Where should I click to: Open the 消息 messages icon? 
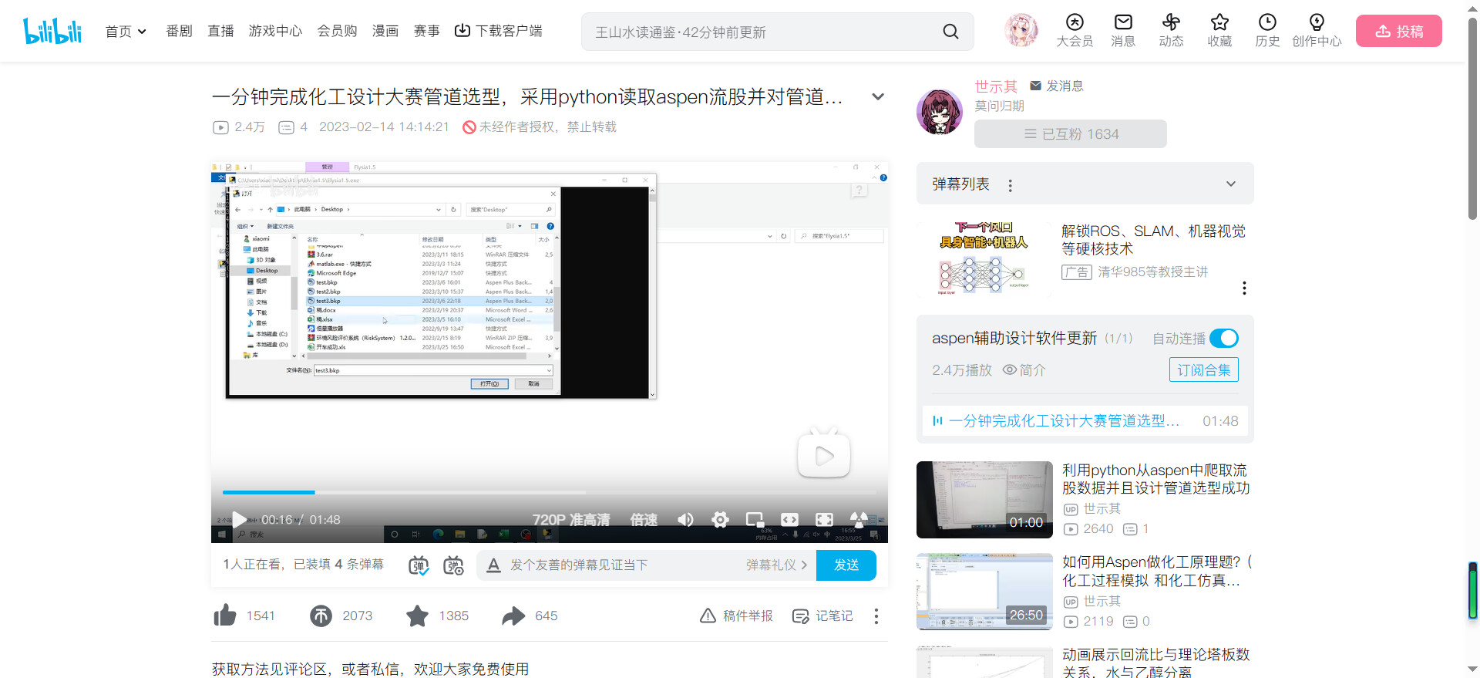(1123, 31)
